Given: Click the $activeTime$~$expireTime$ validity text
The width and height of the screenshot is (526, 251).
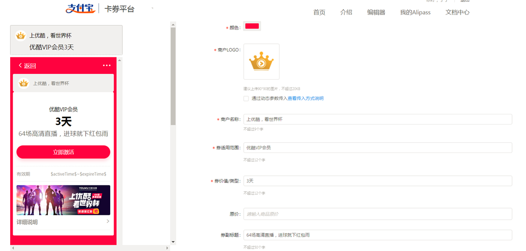Looking at the screenshot, I should click(78, 174).
